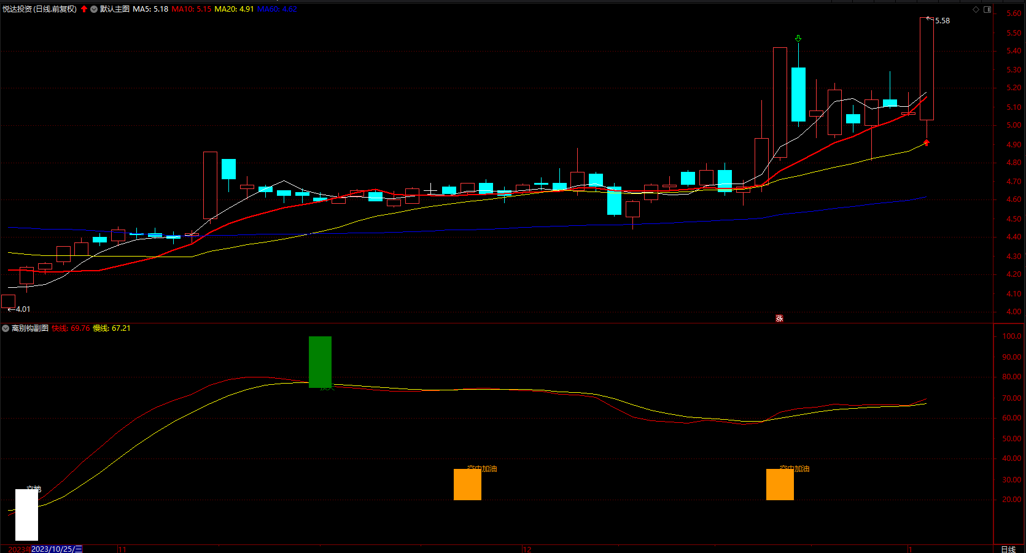This screenshot has width=1026, height=553.
Task: Select the 悦达投资(日线.前复权) chart title
Action: pos(40,9)
